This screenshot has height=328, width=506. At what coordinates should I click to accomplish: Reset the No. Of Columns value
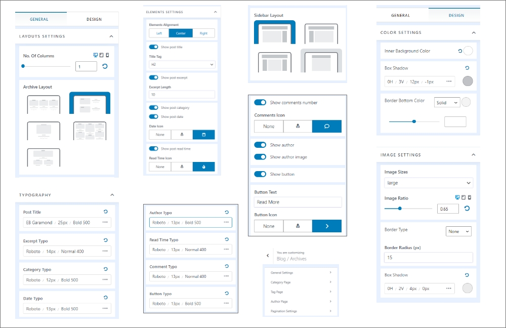click(105, 66)
